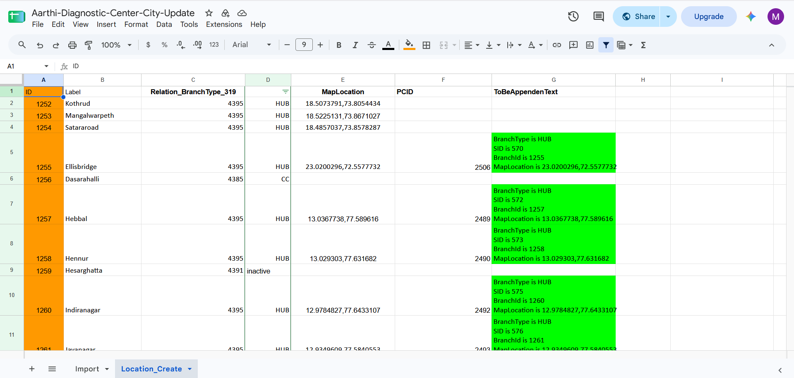The width and height of the screenshot is (794, 378).
Task: Click the Upgrade button
Action: click(x=709, y=17)
